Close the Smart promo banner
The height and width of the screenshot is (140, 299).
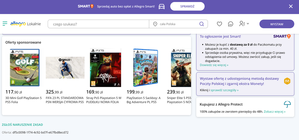pos(291,6)
